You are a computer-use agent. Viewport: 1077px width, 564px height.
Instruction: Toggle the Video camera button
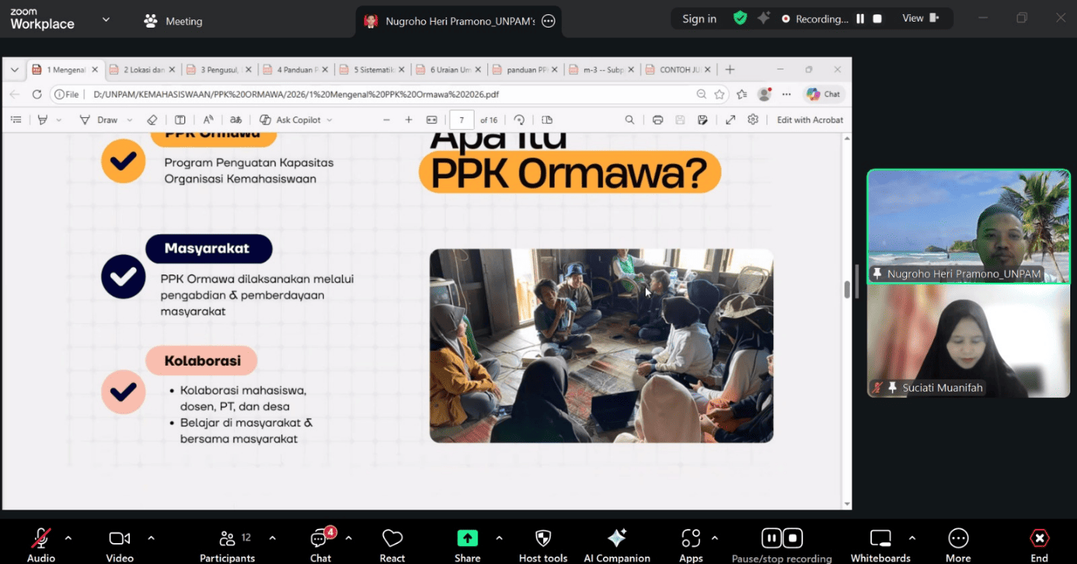tap(119, 545)
